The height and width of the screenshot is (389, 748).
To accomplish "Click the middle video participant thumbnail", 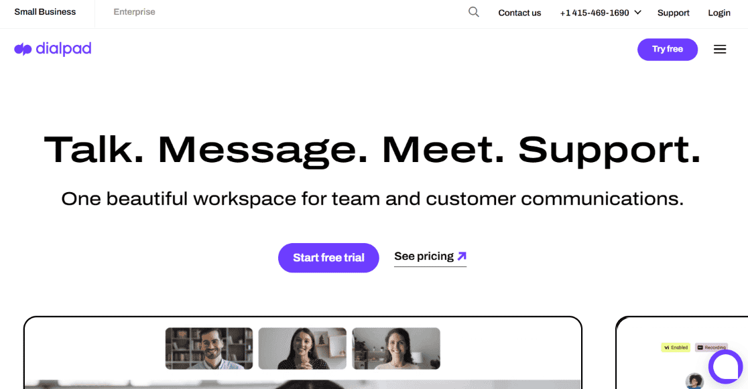I will (302, 348).
